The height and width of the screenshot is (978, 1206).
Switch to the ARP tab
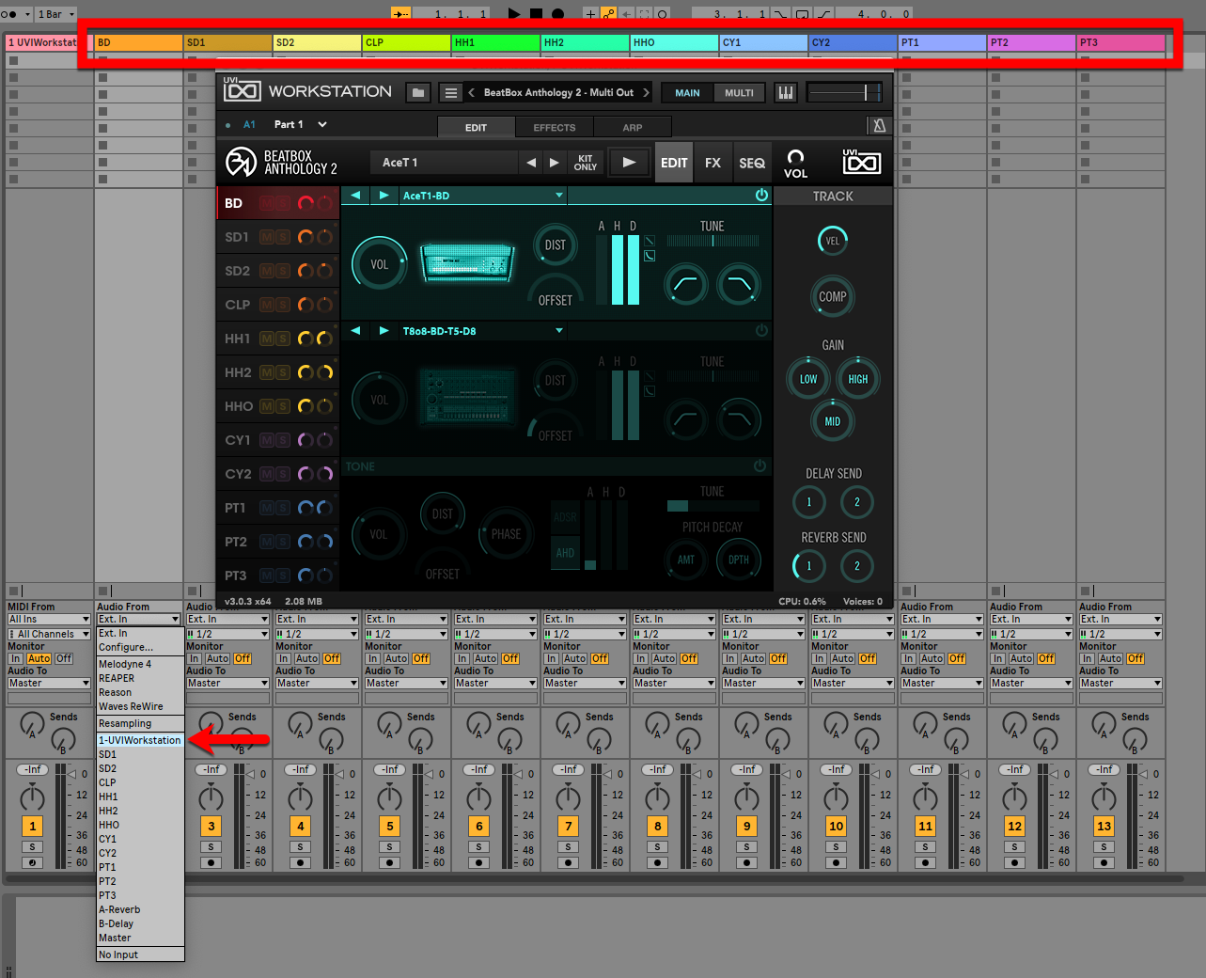click(633, 127)
